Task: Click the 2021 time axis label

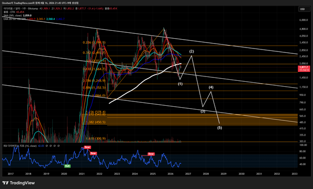Action: 82,174
